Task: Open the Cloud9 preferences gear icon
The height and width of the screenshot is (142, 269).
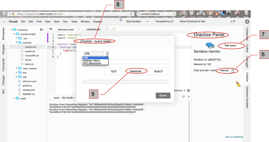Action: coord(247,22)
